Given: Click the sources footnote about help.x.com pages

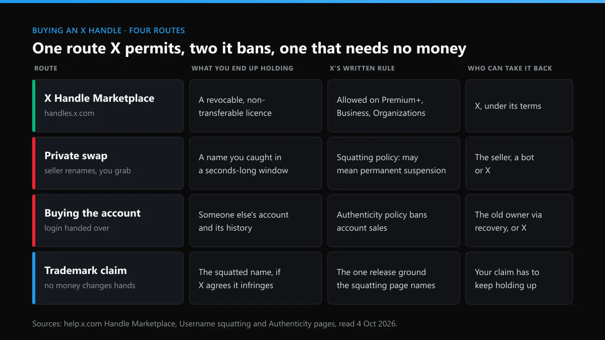Looking at the screenshot, I should tap(215, 324).
